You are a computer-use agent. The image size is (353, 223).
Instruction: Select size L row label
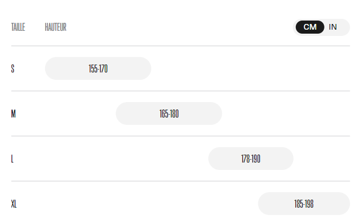pyautogui.click(x=13, y=159)
